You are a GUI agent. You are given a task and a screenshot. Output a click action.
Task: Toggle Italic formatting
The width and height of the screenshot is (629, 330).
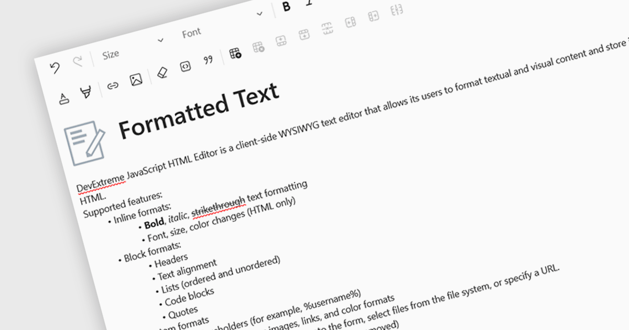(309, 2)
